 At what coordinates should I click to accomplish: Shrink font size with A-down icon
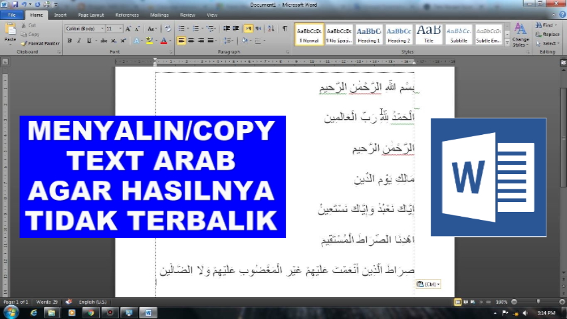pos(138,29)
